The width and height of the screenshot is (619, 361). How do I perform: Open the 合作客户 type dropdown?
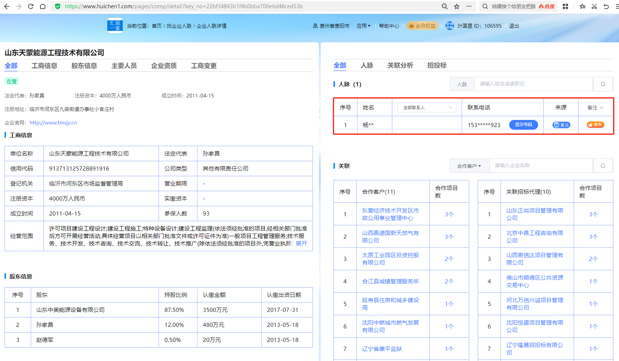469,166
